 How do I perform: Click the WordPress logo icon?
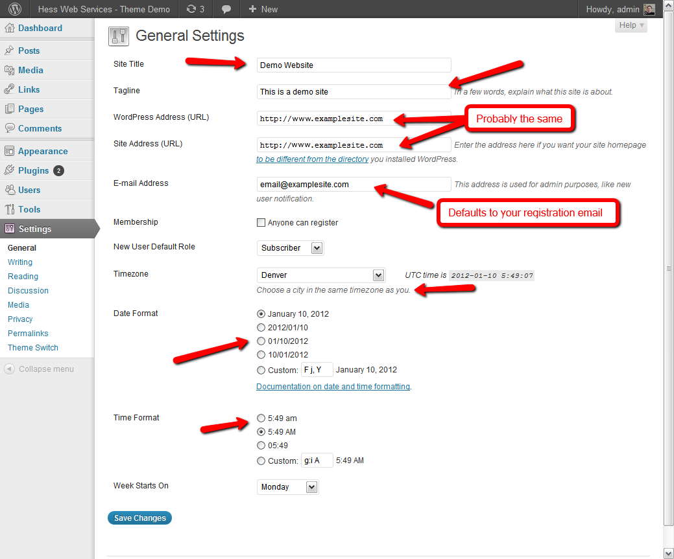coord(15,9)
